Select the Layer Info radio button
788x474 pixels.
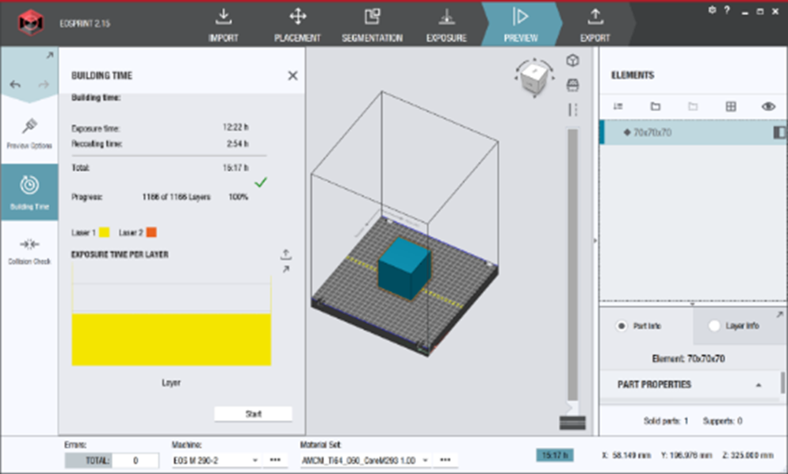pyautogui.click(x=714, y=326)
